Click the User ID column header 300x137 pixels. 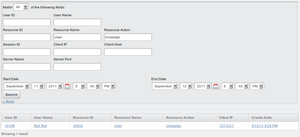16,118
